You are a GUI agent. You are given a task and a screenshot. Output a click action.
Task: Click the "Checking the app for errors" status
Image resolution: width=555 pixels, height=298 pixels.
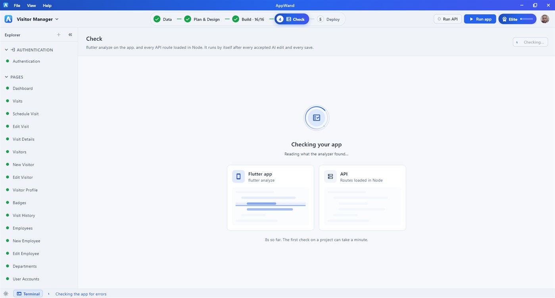tap(81, 294)
